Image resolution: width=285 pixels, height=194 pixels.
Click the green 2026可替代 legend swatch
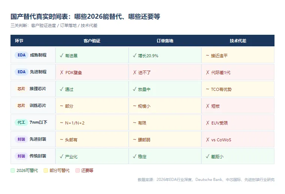[13, 170]
